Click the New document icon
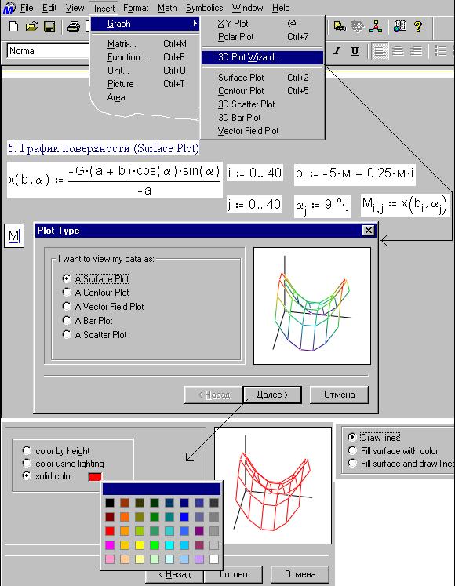 tap(14, 27)
